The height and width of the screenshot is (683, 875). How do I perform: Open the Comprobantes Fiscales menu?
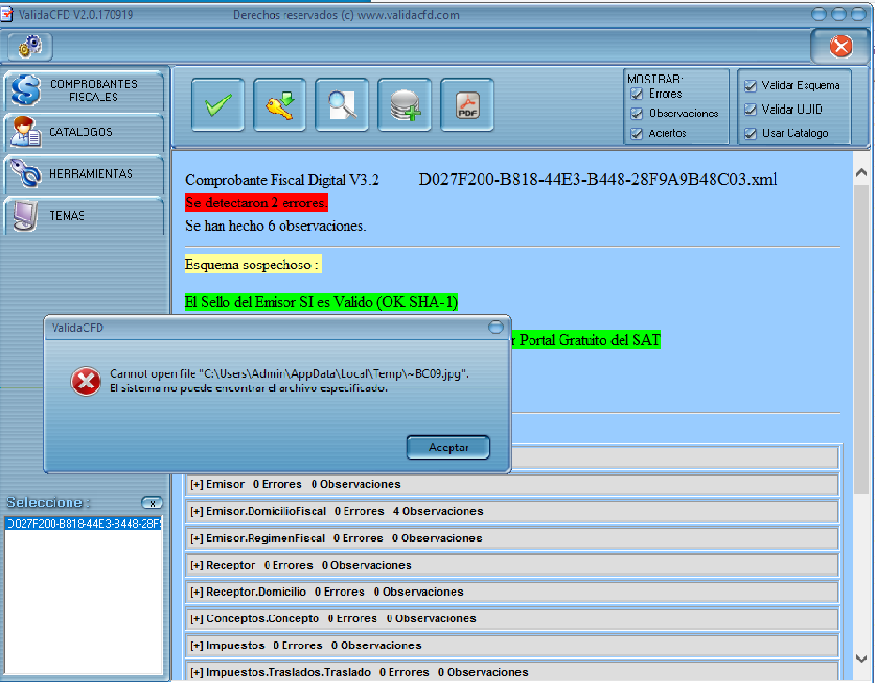click(x=84, y=90)
